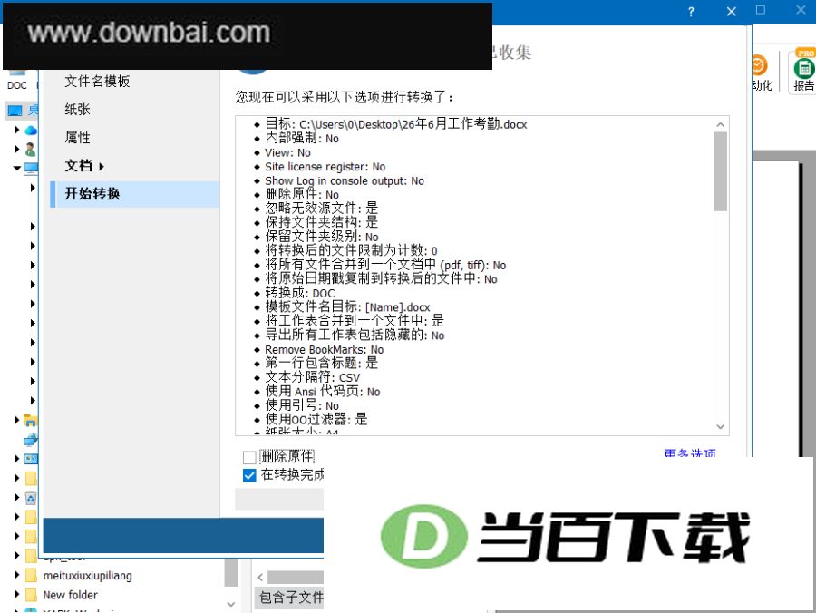Select the OneDrive cloud icon in the tree
Image resolution: width=816 pixels, height=613 pixels.
(x=31, y=130)
